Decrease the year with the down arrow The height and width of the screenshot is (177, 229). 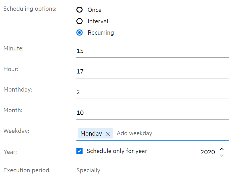[222, 155]
